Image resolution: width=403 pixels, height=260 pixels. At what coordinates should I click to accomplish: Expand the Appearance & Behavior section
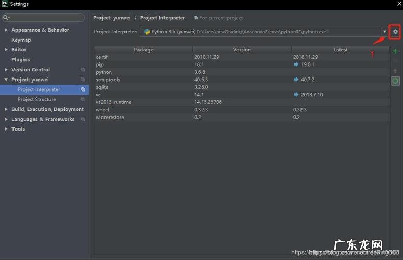(6, 30)
